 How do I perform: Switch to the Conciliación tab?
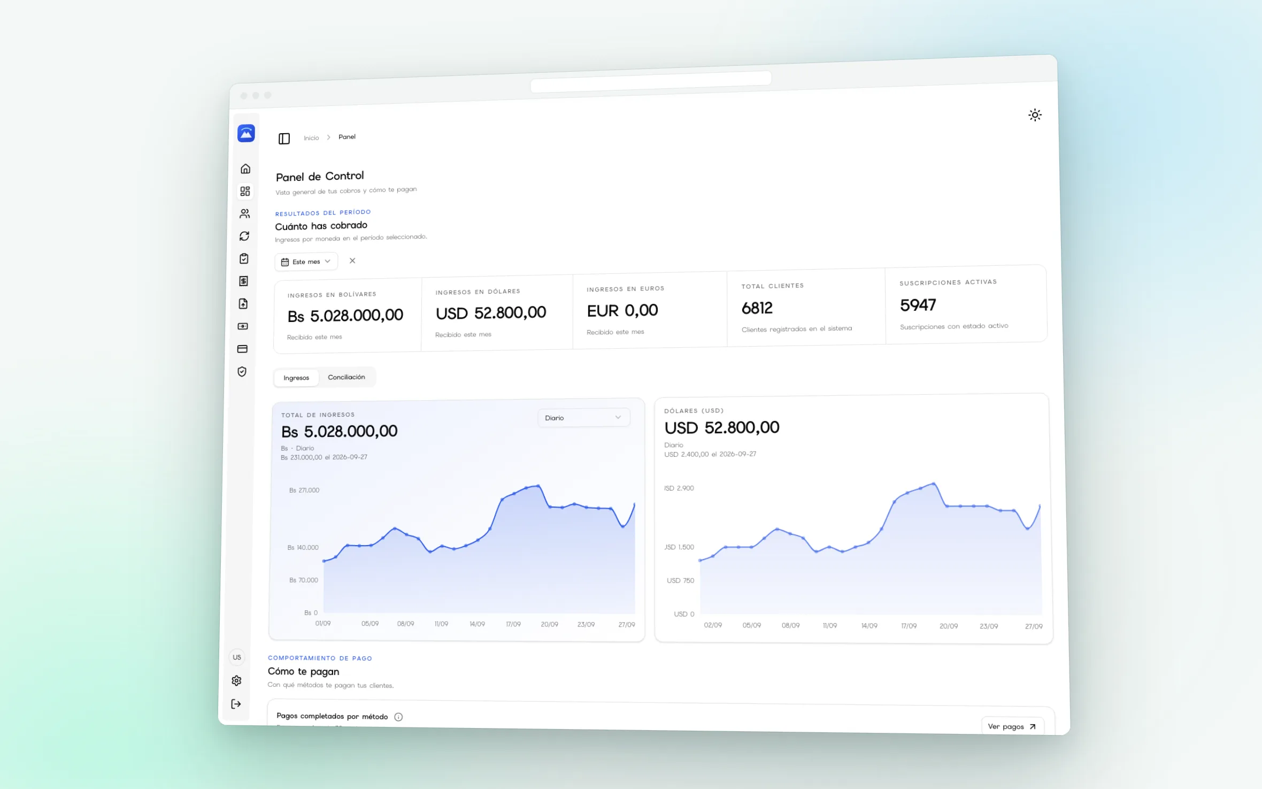point(347,377)
